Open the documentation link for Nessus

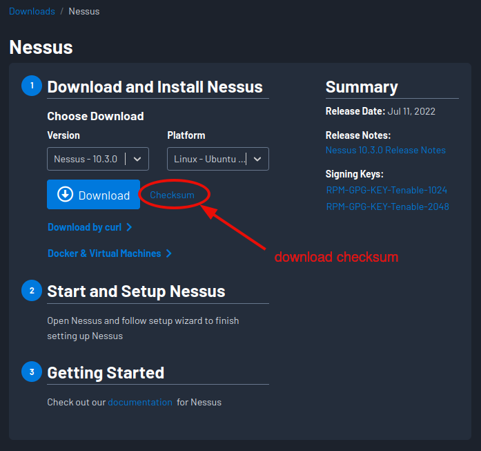tap(140, 402)
